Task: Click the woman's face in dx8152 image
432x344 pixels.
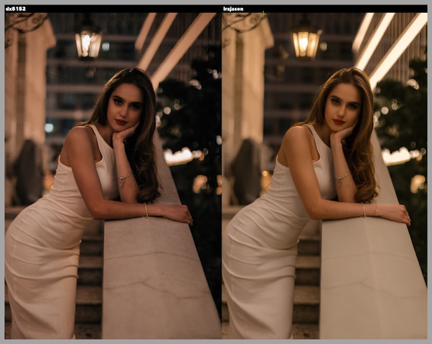Action: [125, 106]
